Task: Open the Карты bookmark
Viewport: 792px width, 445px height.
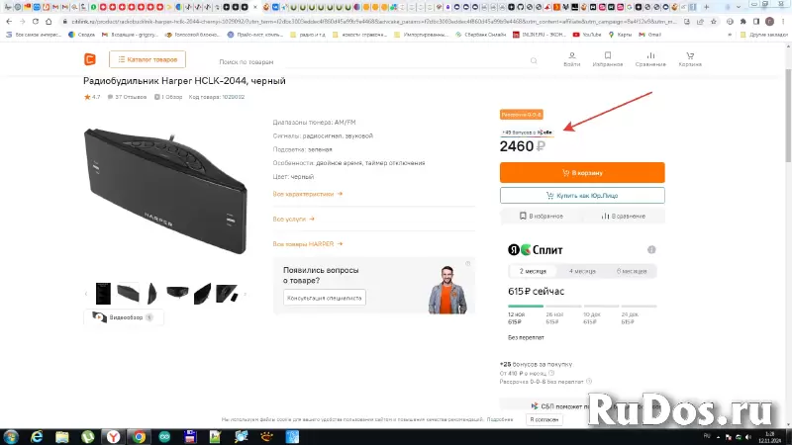Action: (x=620, y=35)
